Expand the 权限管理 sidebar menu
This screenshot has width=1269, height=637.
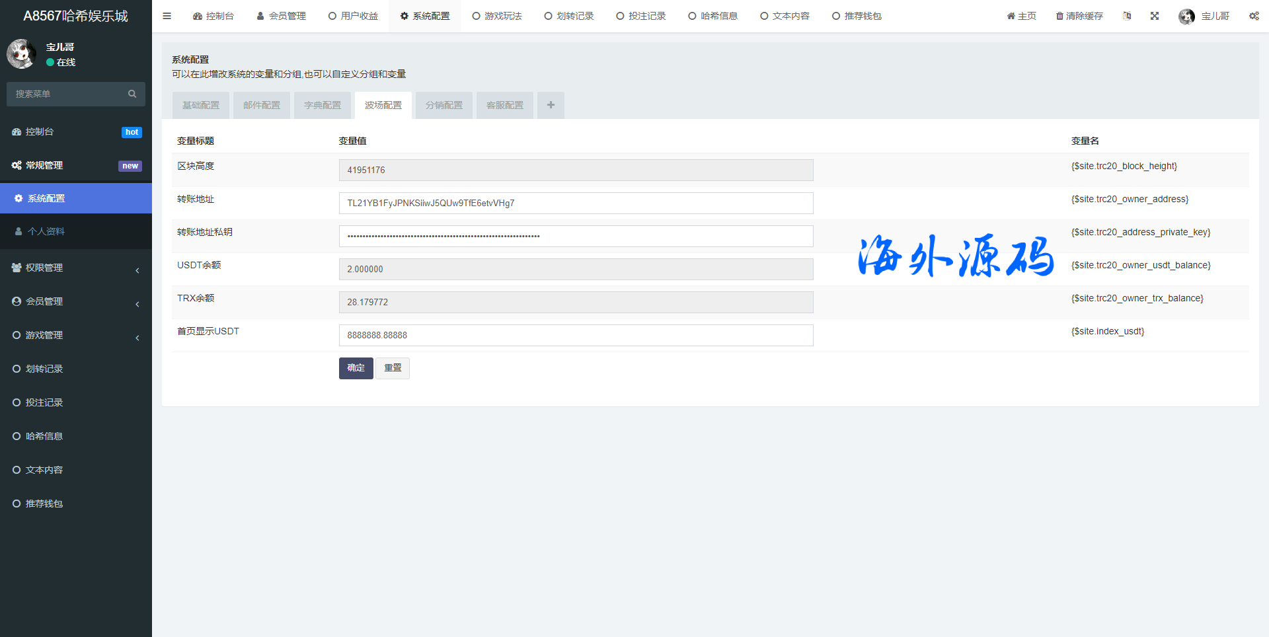tap(76, 268)
